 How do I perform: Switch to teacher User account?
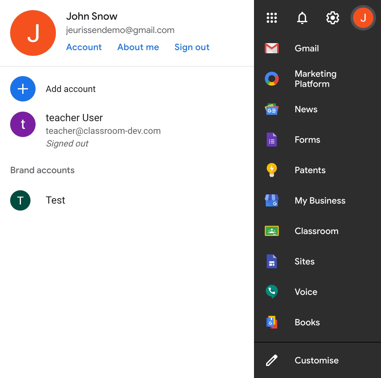[74, 124]
